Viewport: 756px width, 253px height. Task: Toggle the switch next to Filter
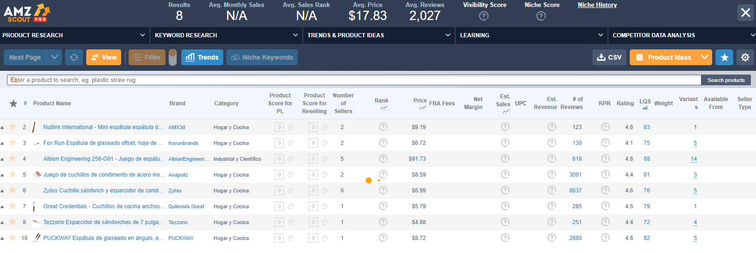pos(172,57)
